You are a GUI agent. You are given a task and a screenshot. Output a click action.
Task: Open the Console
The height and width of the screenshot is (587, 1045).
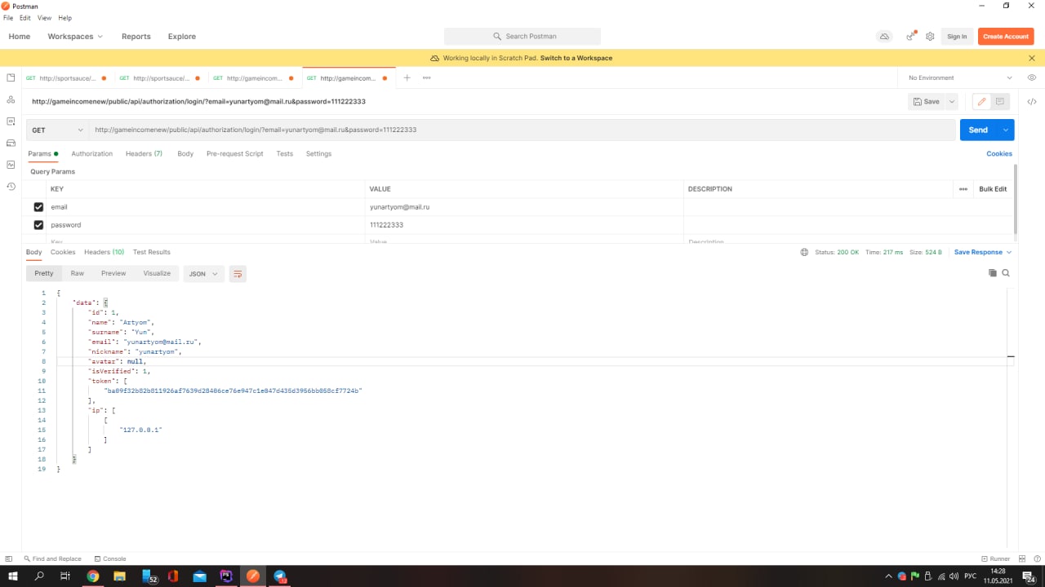pyautogui.click(x=109, y=558)
